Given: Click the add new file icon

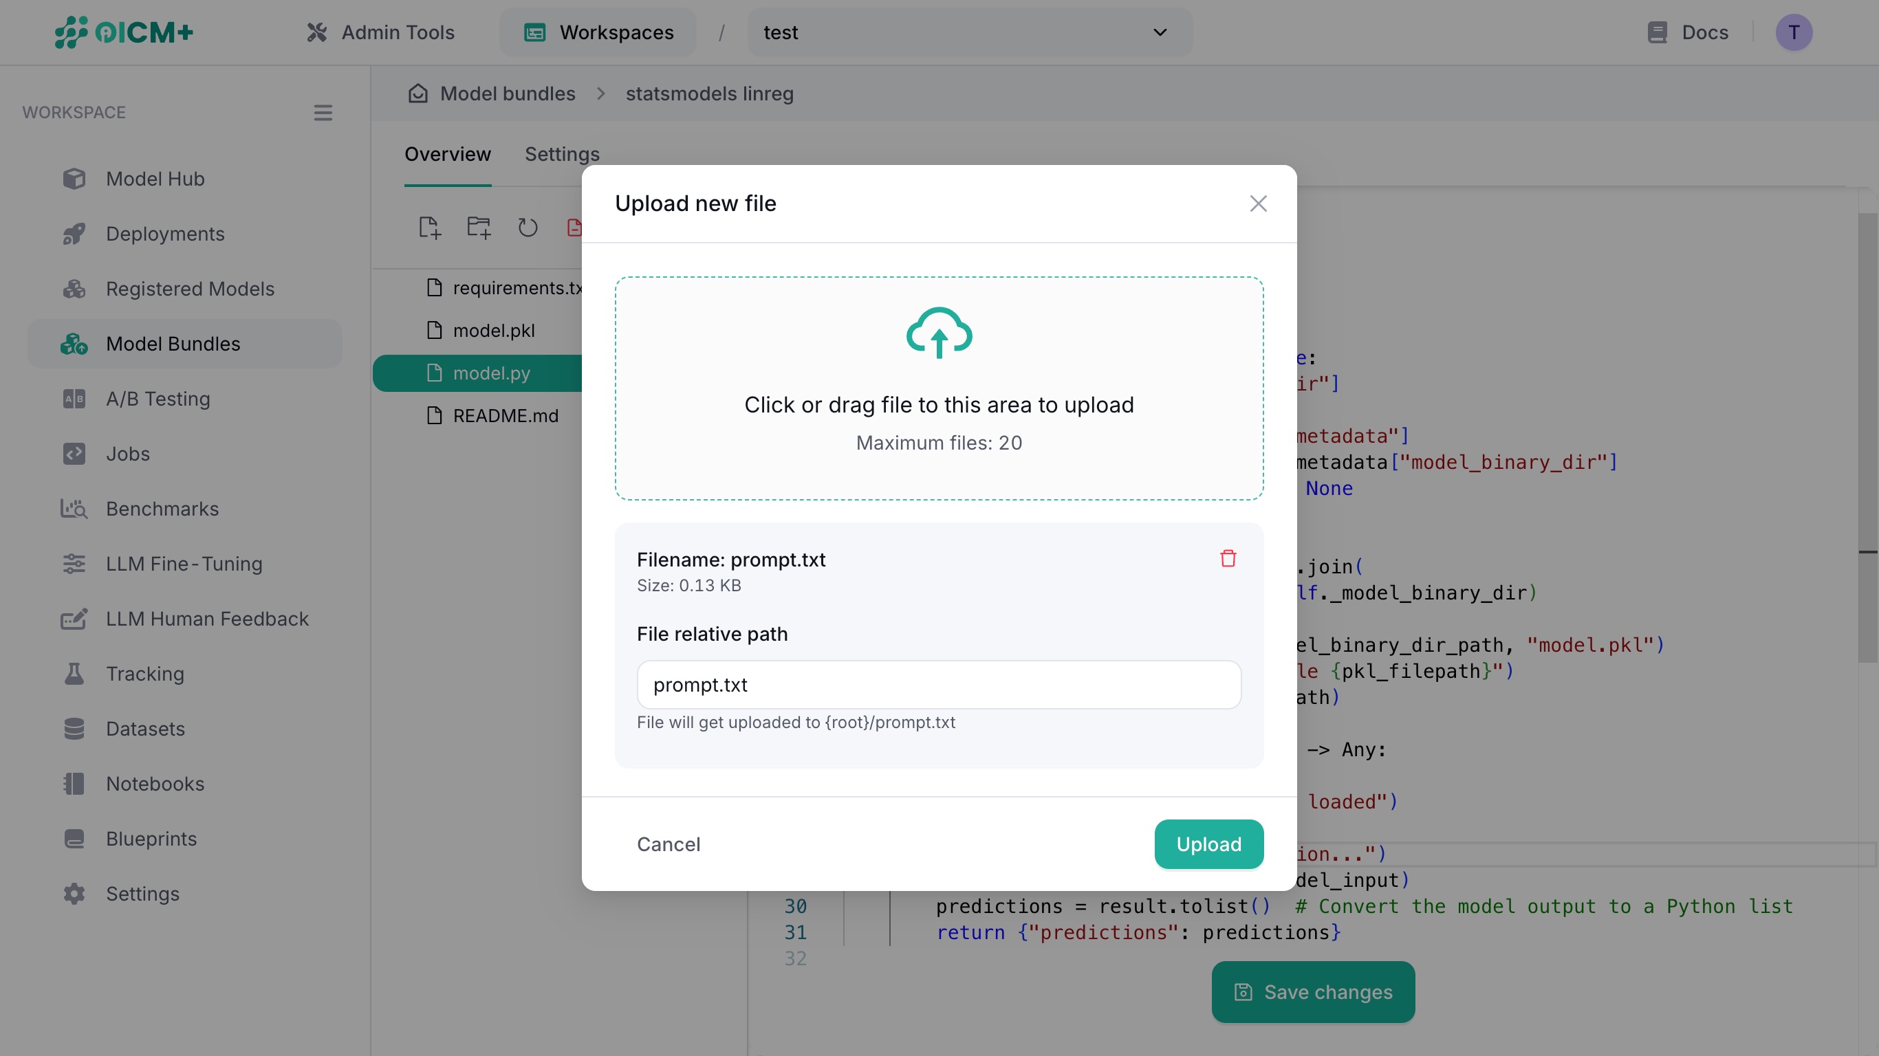Looking at the screenshot, I should (429, 228).
